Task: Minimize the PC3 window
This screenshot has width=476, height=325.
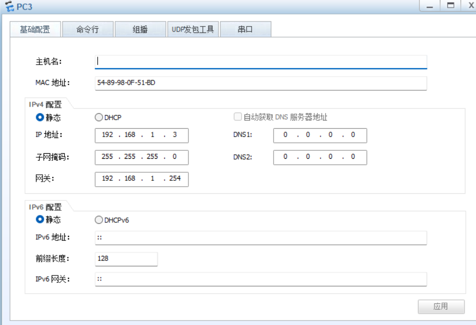Action: click(430, 6)
